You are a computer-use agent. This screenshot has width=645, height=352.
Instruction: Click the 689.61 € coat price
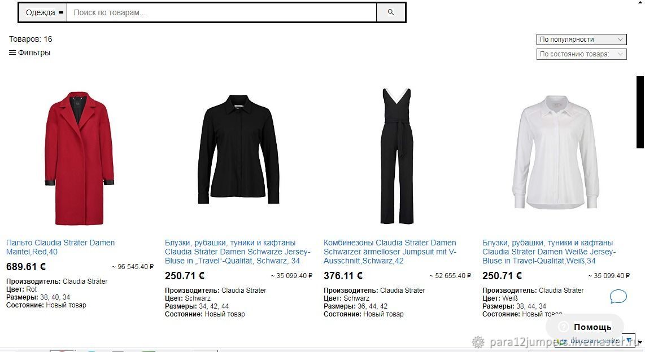25,267
